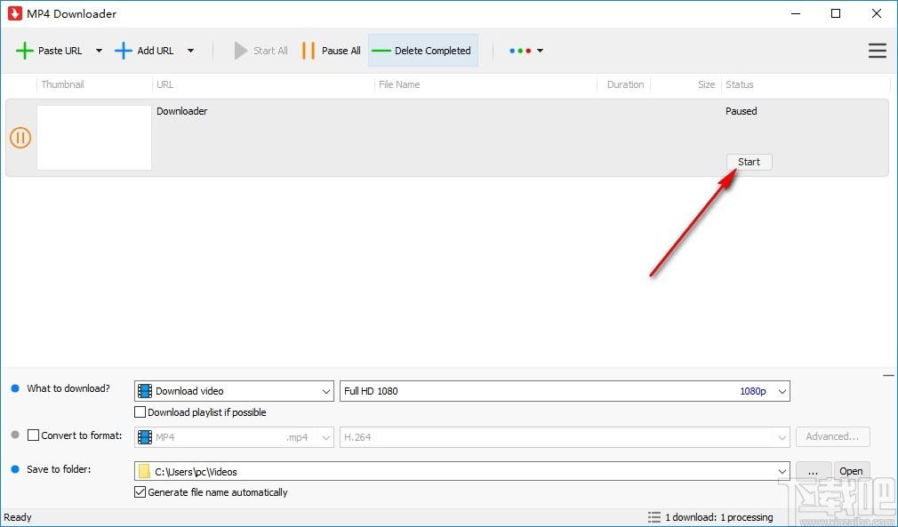Click the Start button for paused download
The width and height of the screenshot is (898, 527).
coord(750,162)
